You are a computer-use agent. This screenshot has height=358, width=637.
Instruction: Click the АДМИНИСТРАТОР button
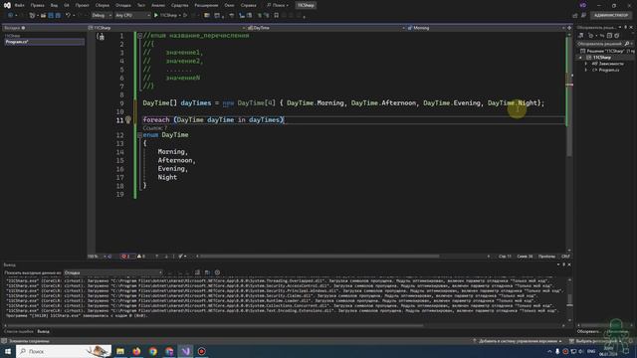tap(611, 16)
